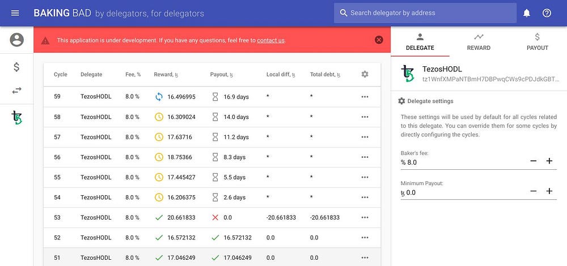Select reward value 16.496995
This screenshot has height=266, width=567.
181,97
